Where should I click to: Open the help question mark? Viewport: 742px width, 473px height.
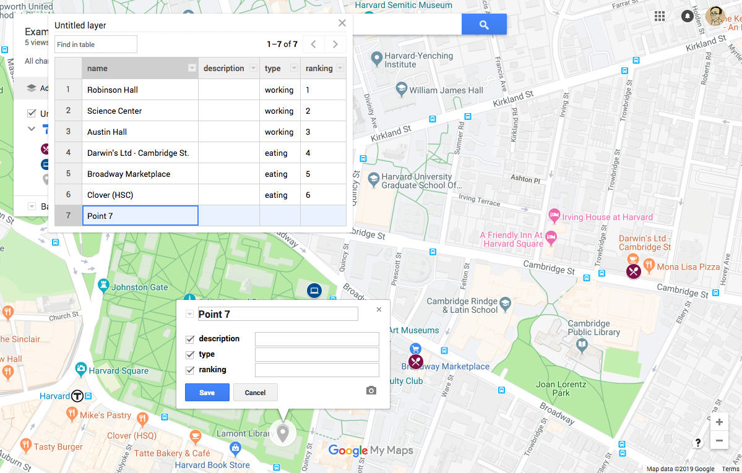coord(698,443)
